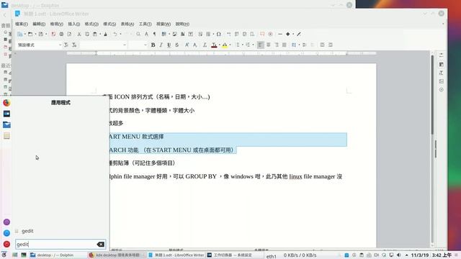Open the 格式(O) Format menu
The height and width of the screenshot is (259, 461).
[x=91, y=24]
